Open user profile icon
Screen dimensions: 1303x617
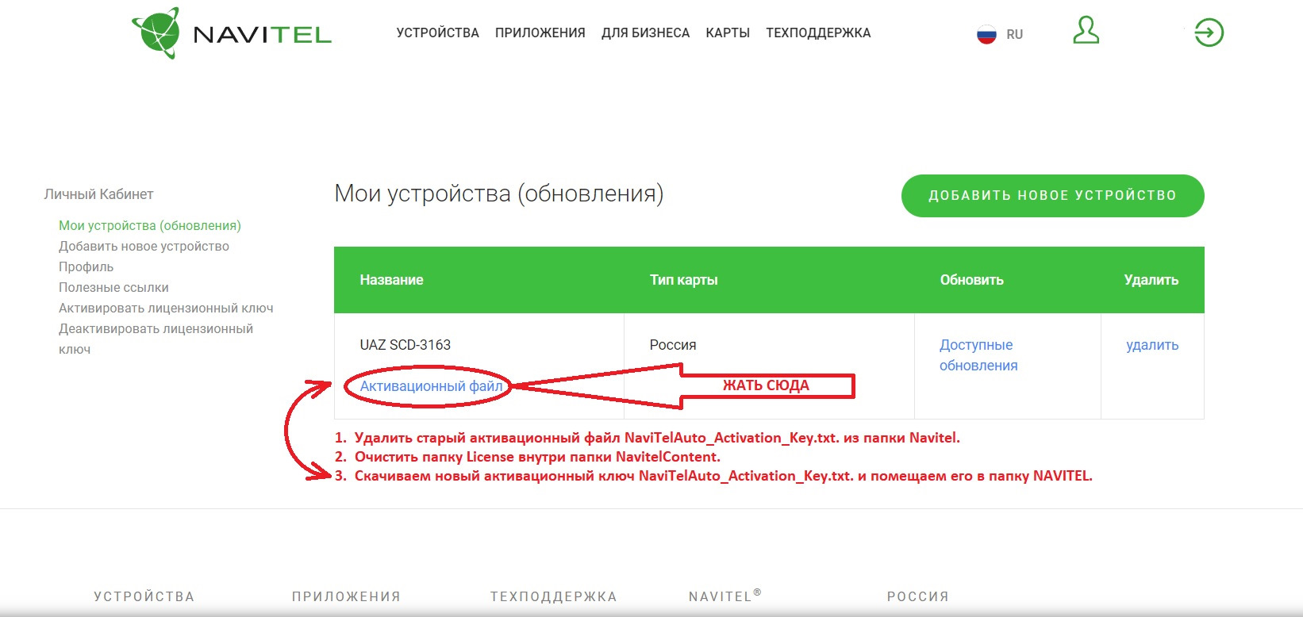[x=1086, y=31]
